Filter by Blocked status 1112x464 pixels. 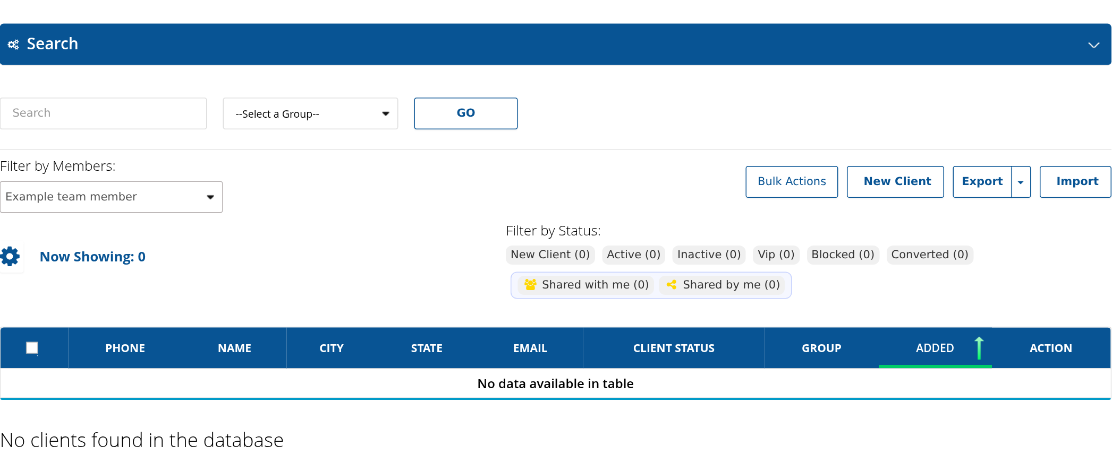click(843, 255)
